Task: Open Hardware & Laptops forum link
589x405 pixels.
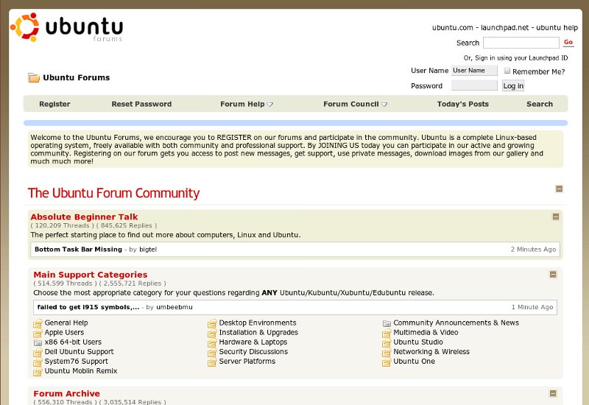Action: [253, 342]
